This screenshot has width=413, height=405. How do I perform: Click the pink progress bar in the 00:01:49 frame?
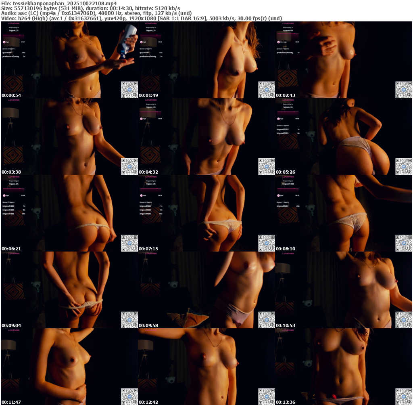coord(151,35)
